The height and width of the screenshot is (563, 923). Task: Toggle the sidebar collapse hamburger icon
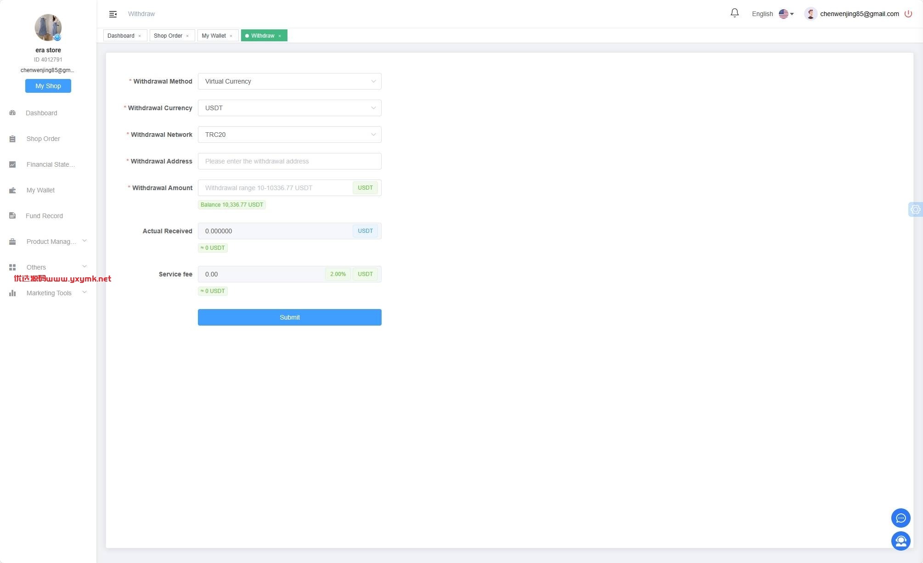point(113,14)
